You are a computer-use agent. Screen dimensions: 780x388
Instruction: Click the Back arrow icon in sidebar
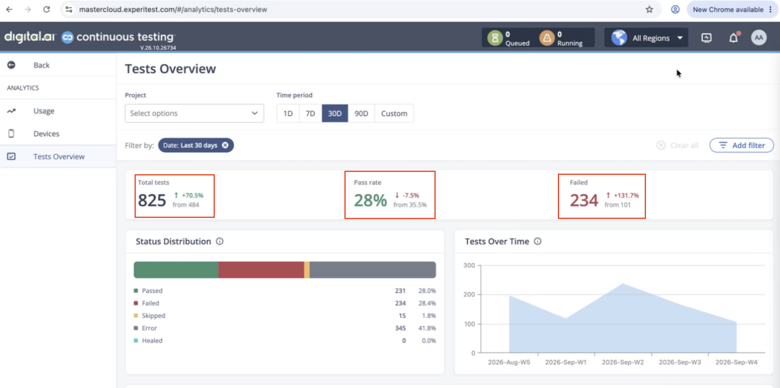coord(11,65)
